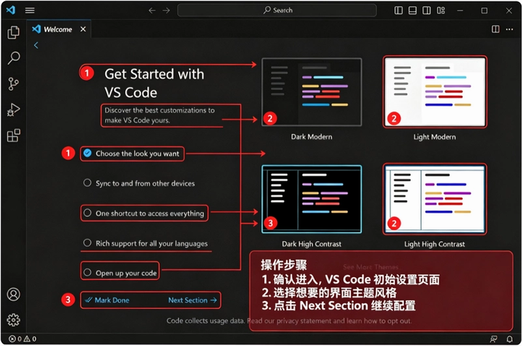Go forward with title bar right arrow
This screenshot has height=346, width=522.
pyautogui.click(x=166, y=10)
